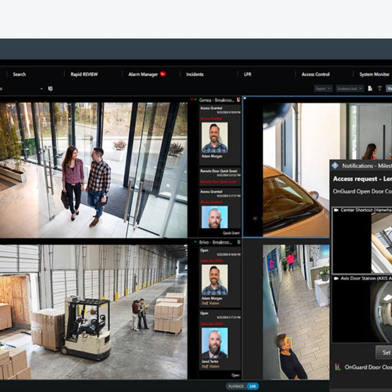Click the filter icon next to report icon
Image resolution: width=392 pixels, height=392 pixels.
tap(379, 89)
